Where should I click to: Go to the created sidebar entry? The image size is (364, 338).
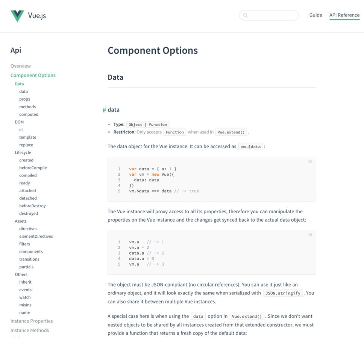click(26, 160)
